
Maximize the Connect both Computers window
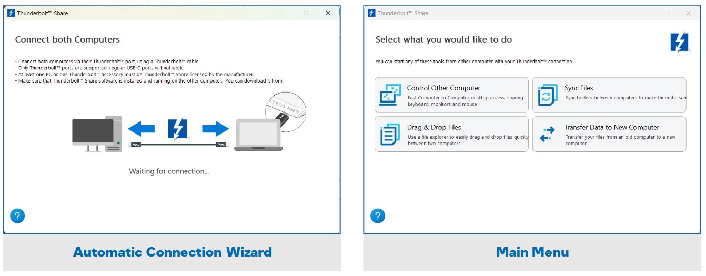pyautogui.click(x=306, y=13)
